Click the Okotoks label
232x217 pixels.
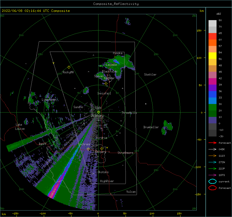coord(103,172)
